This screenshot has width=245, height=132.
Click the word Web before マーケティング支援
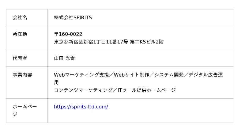tap(59, 75)
